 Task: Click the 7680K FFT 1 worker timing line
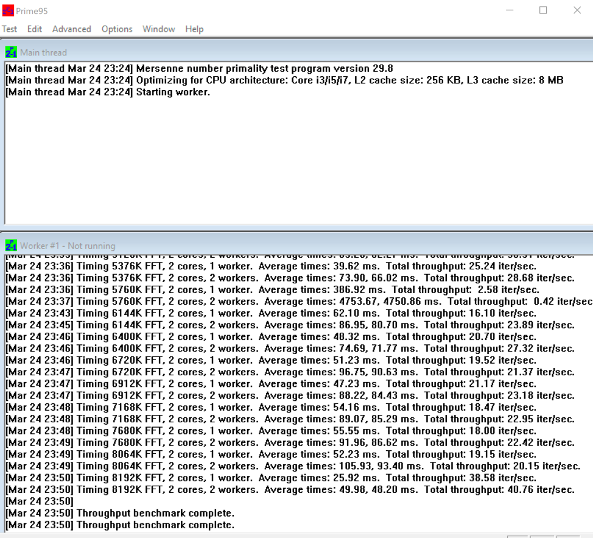click(x=271, y=431)
